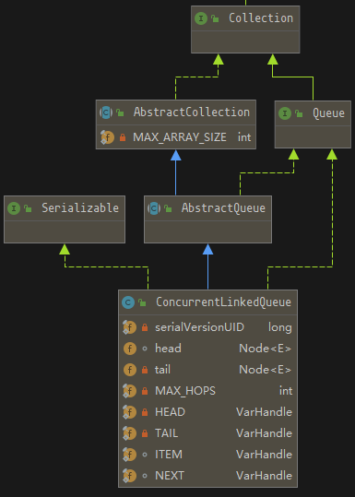
Task: Select the NEXT VarHandle field row
Action: 208,476
